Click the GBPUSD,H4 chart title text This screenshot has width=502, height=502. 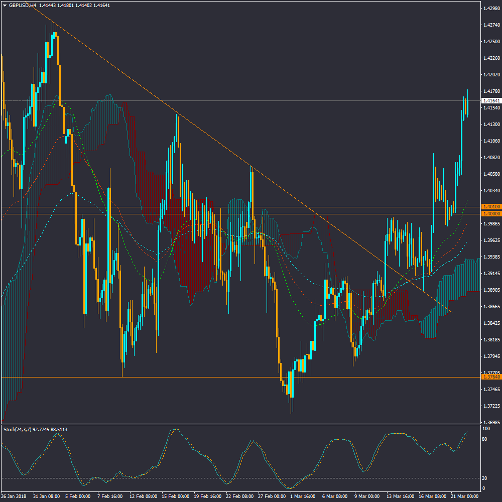pyautogui.click(x=23, y=5)
